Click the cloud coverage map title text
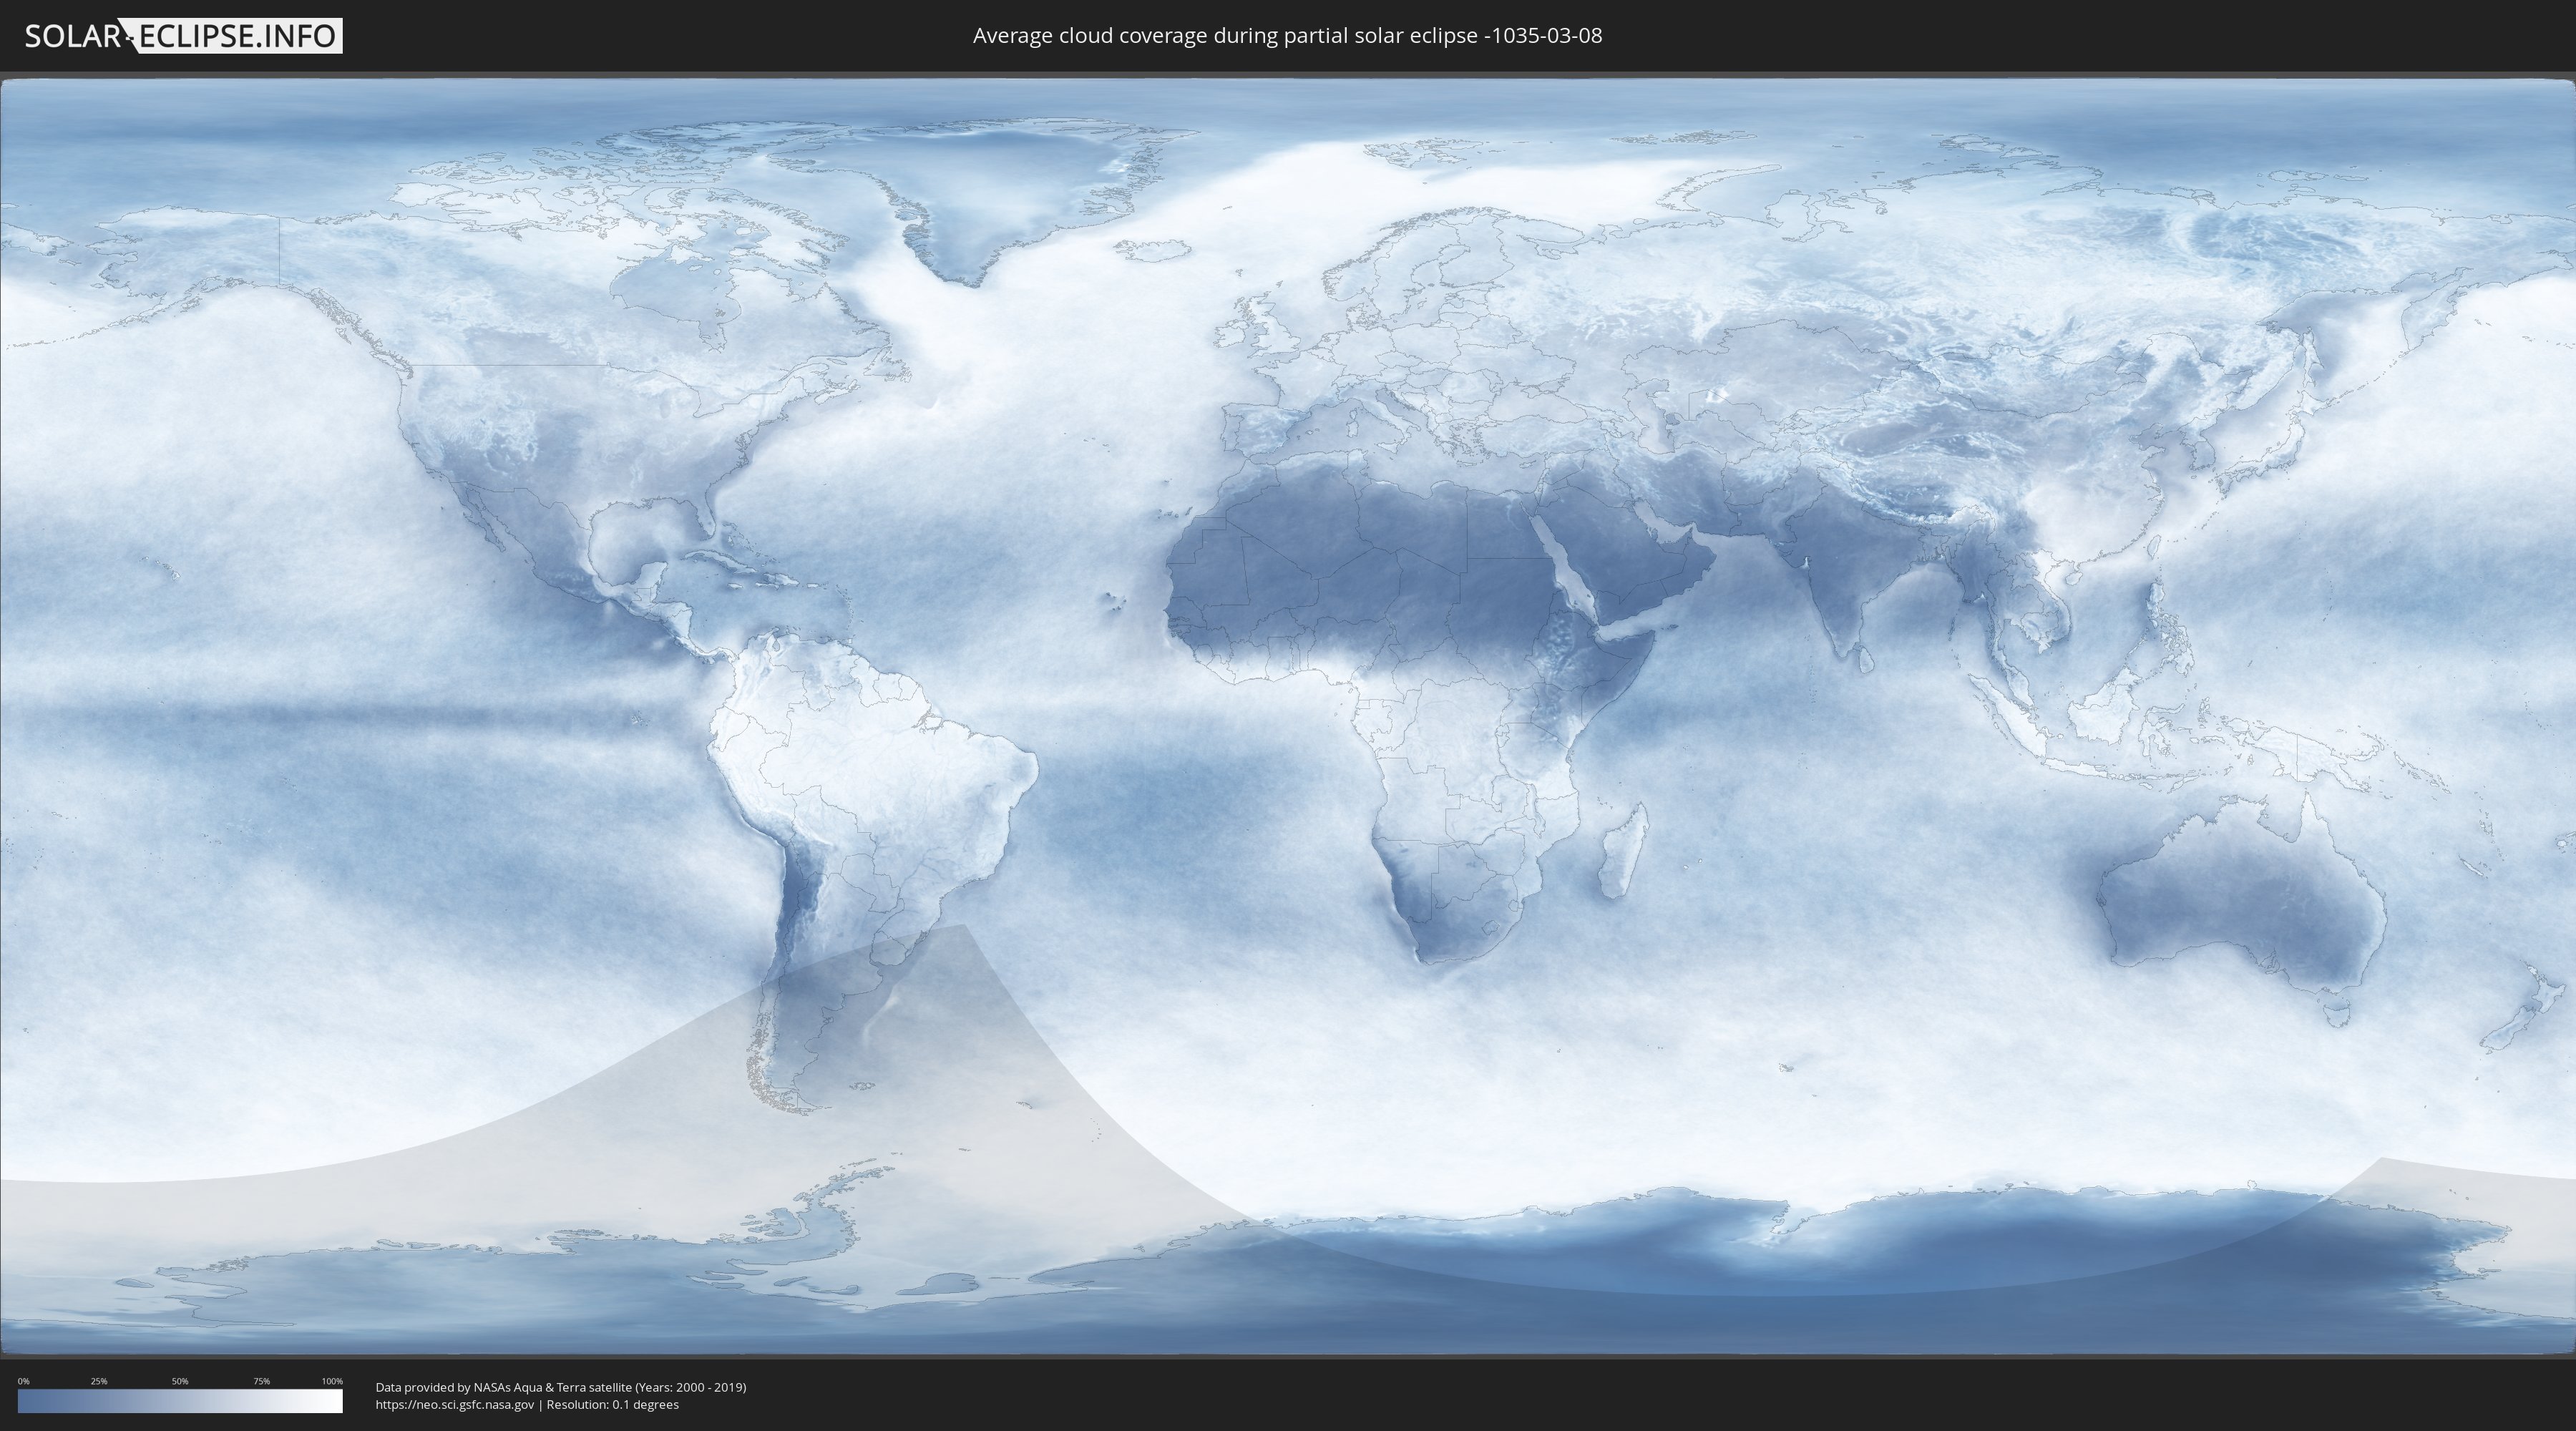2576x1431 pixels. (1287, 36)
